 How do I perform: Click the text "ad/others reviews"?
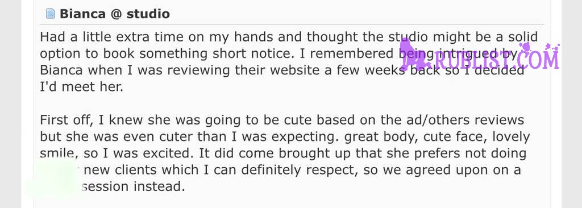(465, 120)
